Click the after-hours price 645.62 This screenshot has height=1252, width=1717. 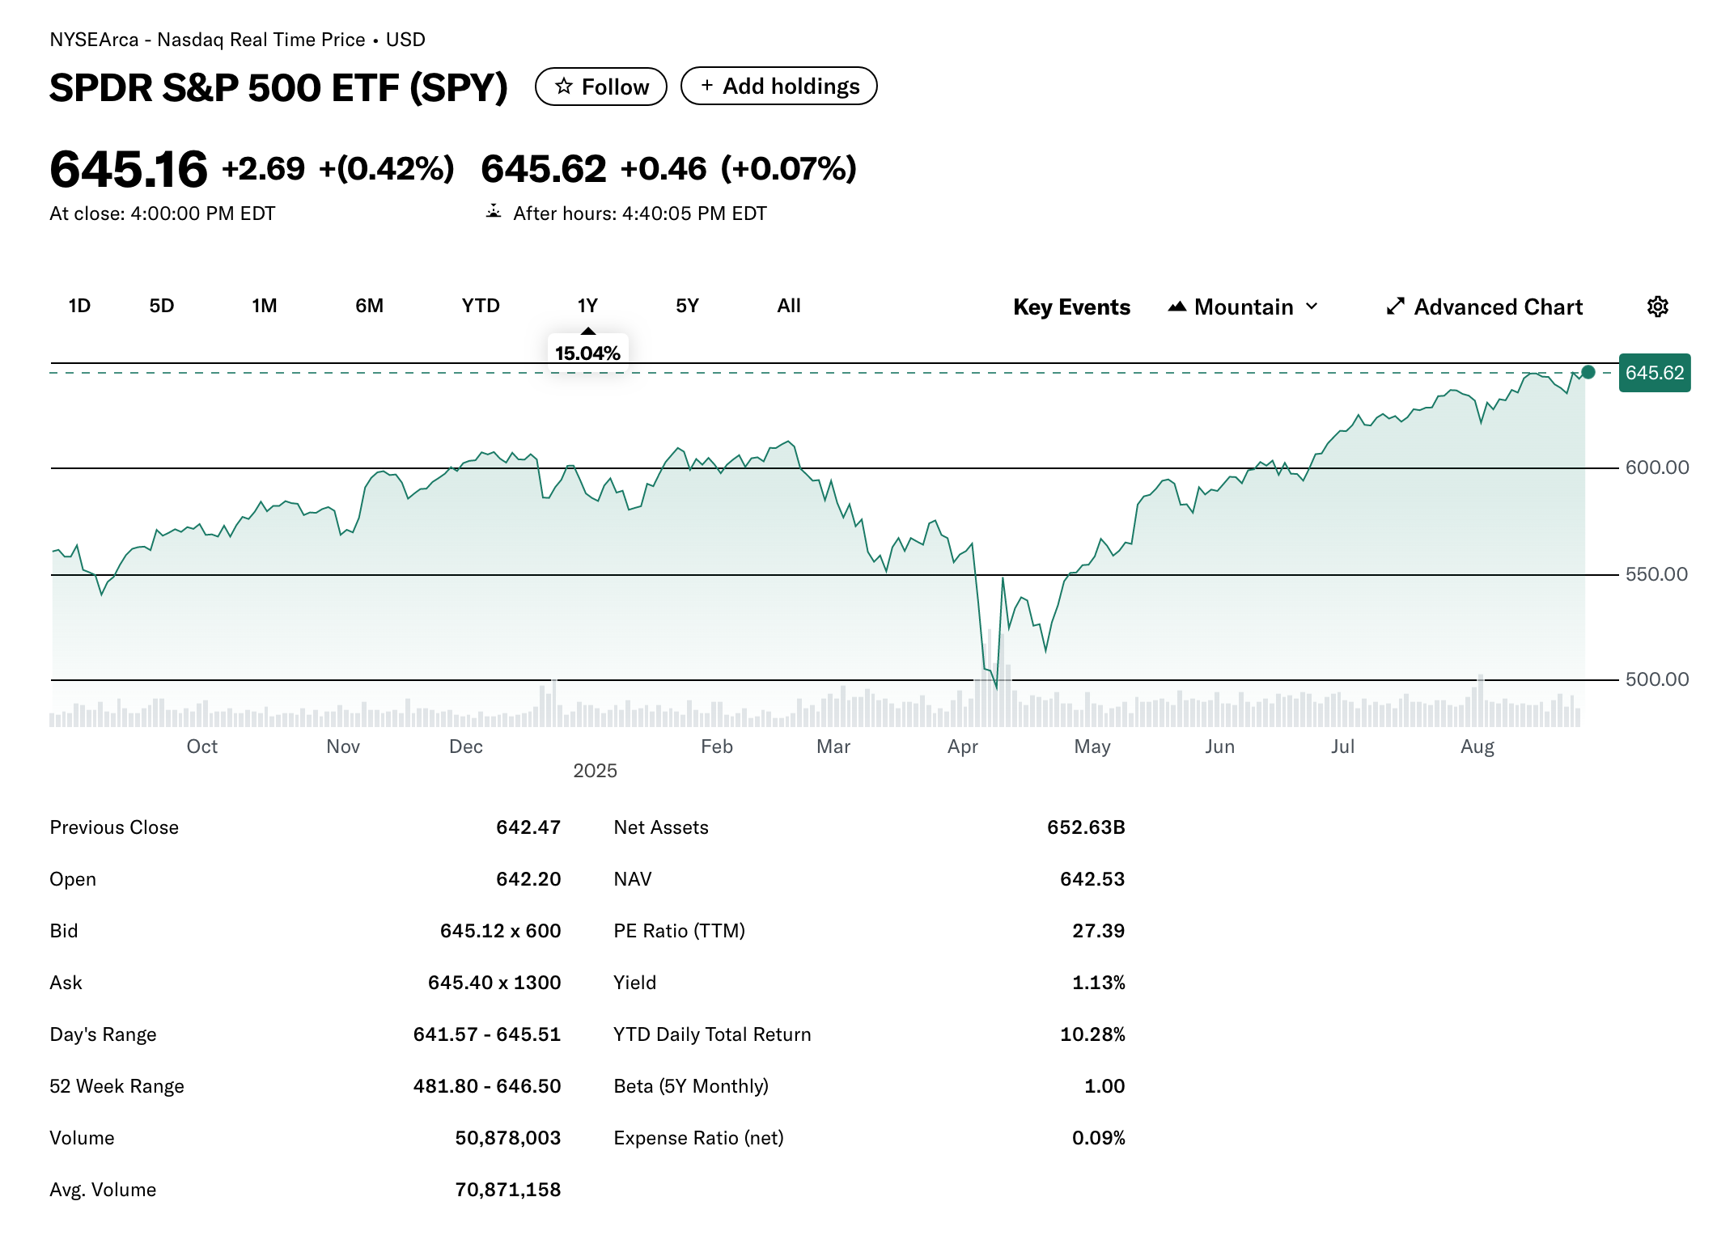pos(544,169)
